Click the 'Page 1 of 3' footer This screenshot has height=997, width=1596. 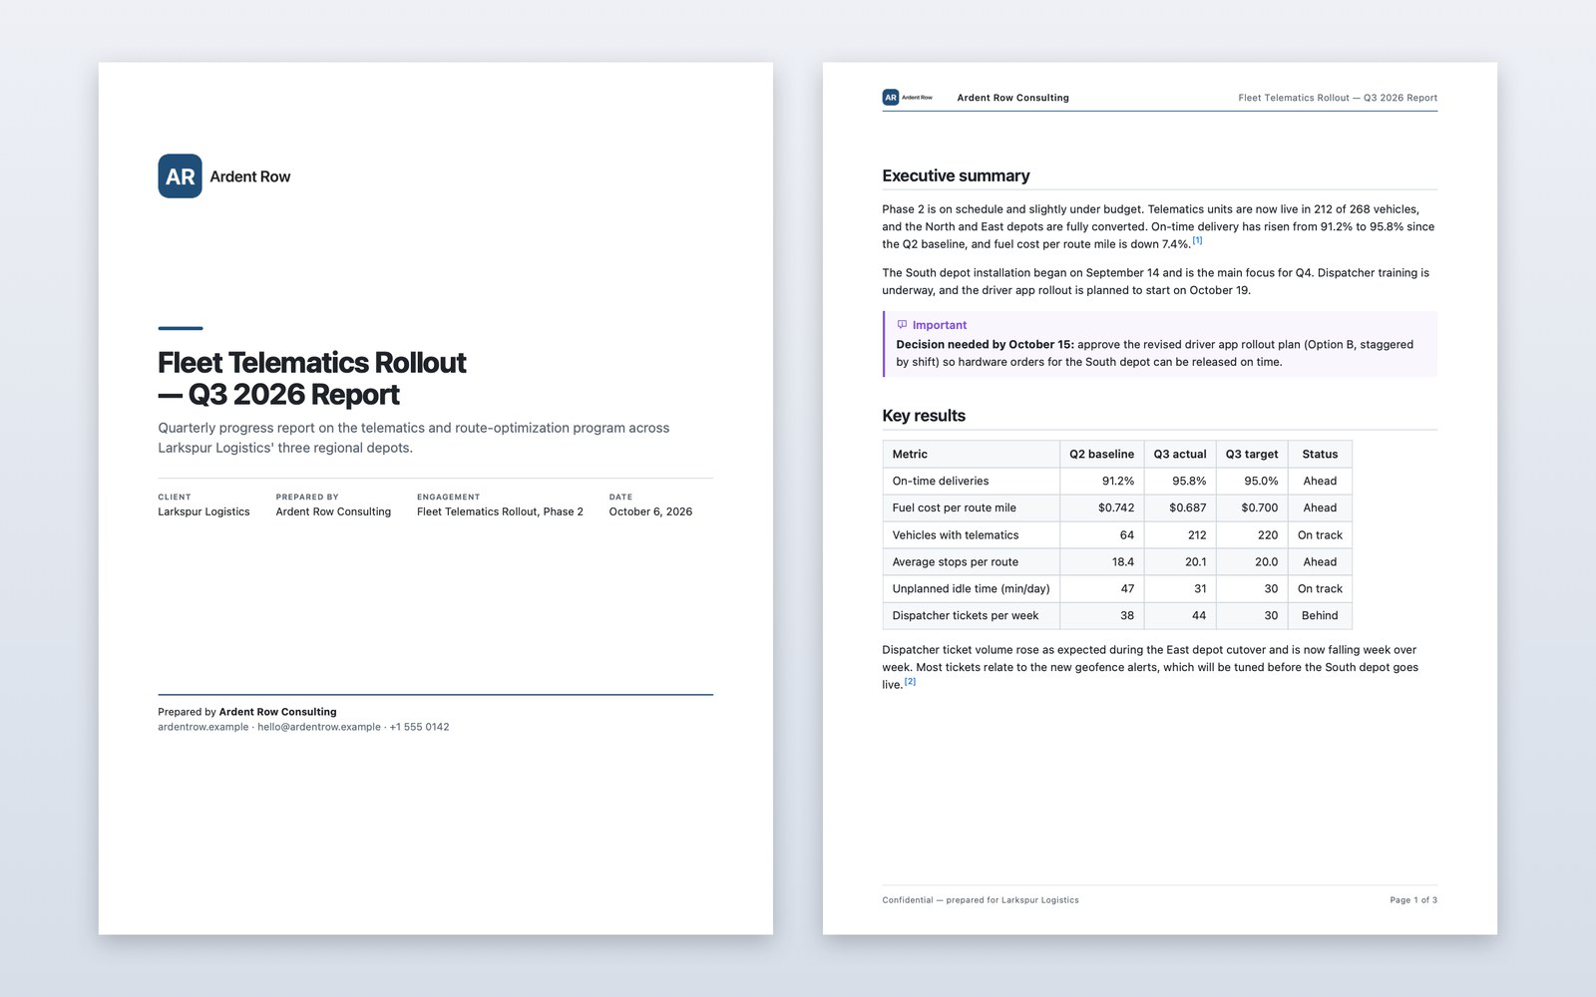1413,900
